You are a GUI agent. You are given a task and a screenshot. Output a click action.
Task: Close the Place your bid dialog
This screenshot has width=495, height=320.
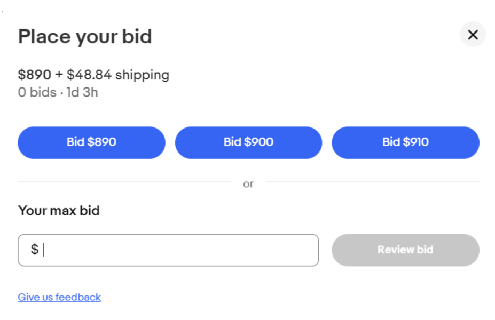(x=472, y=35)
